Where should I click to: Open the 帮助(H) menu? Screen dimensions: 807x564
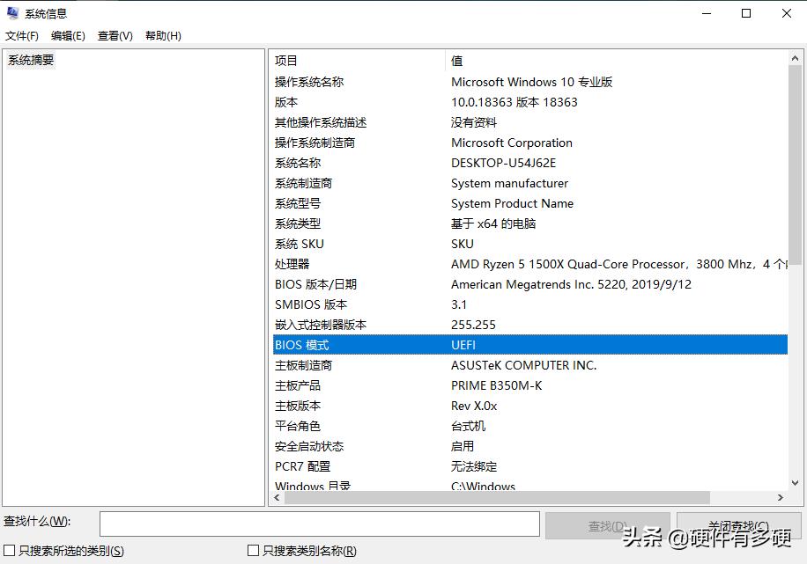pos(160,35)
